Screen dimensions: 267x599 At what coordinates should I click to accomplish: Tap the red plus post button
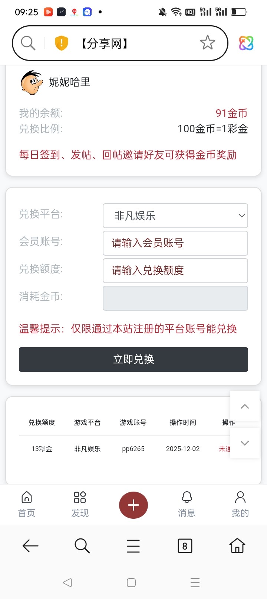coord(133,505)
